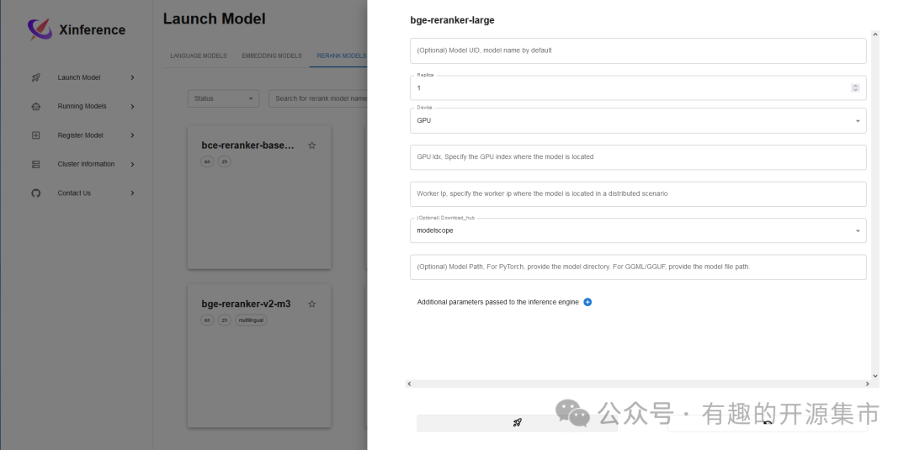The width and height of the screenshot is (909, 450).
Task: Click the GPU Idx input field
Action: click(638, 157)
